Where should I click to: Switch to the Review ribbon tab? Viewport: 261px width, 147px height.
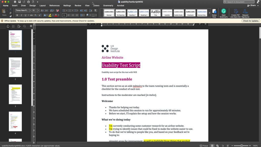(x=78, y=5)
